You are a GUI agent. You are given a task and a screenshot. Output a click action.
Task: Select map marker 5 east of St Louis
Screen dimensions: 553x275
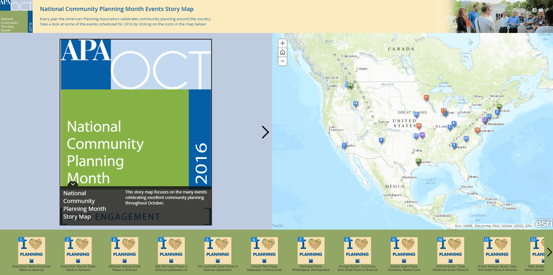point(449,127)
